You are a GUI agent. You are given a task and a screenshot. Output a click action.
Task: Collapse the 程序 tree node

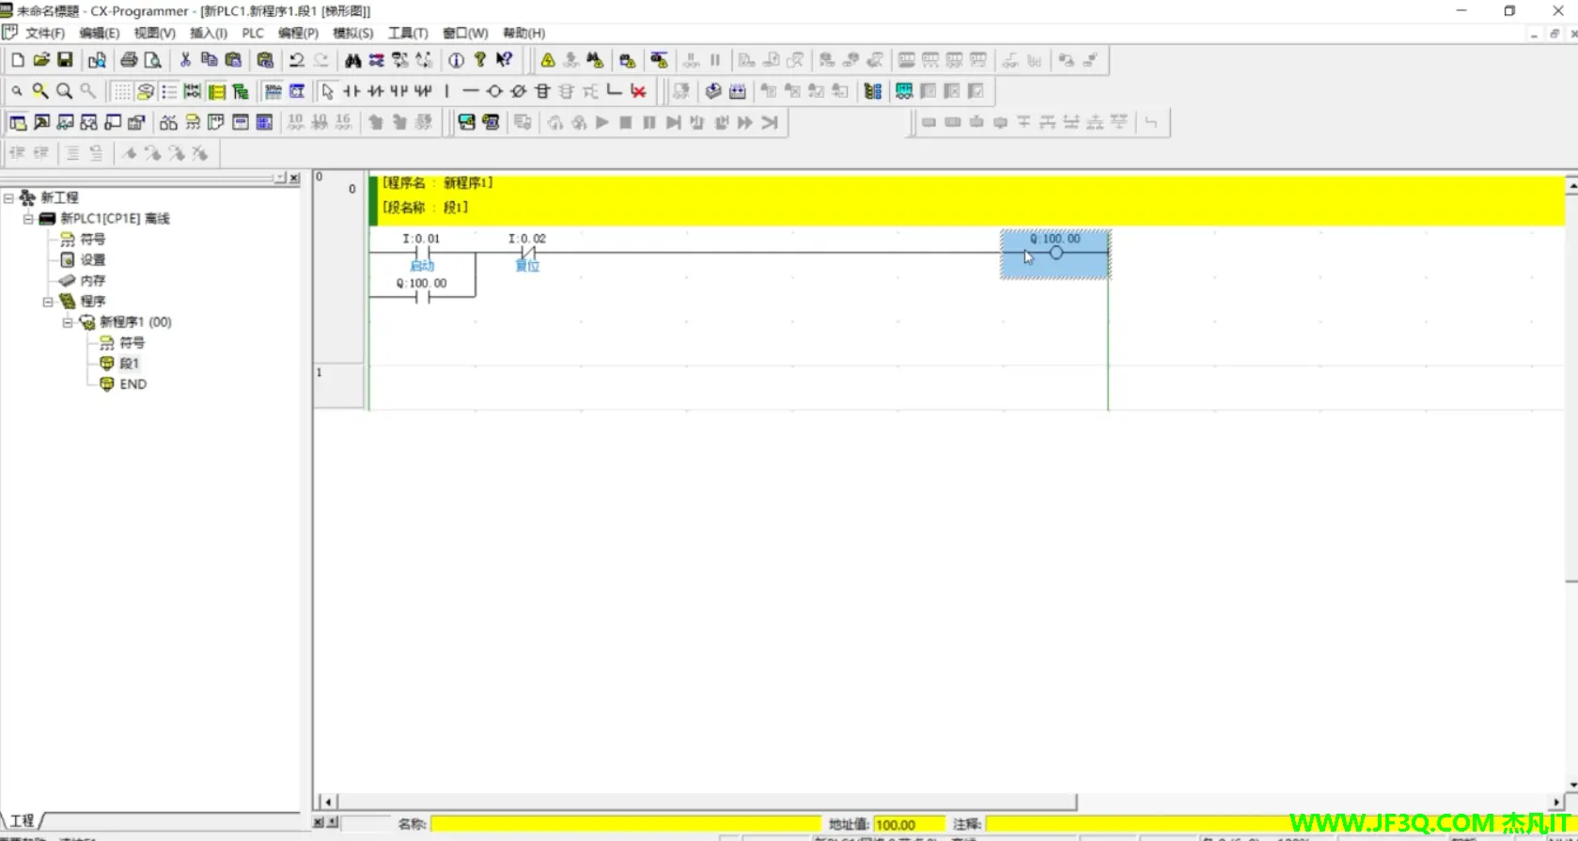pos(48,301)
